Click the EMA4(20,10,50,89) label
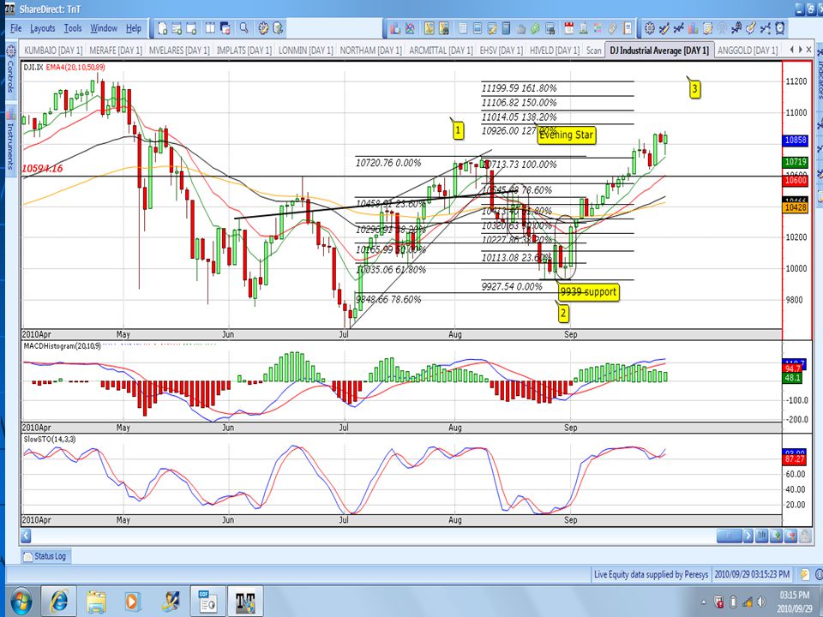Viewport: 823px width, 617px height. 75,67
